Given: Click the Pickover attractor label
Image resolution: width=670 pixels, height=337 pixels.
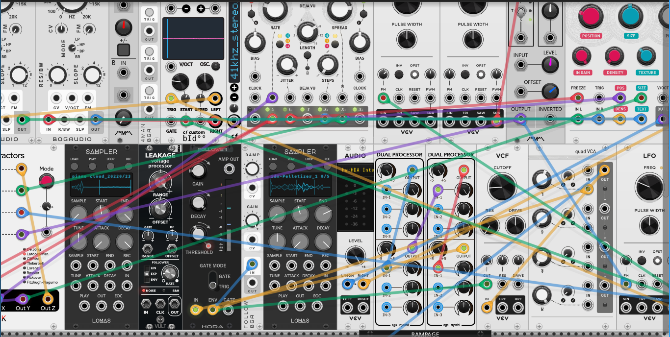Looking at the screenshot, I should pyautogui.click(x=33, y=277).
